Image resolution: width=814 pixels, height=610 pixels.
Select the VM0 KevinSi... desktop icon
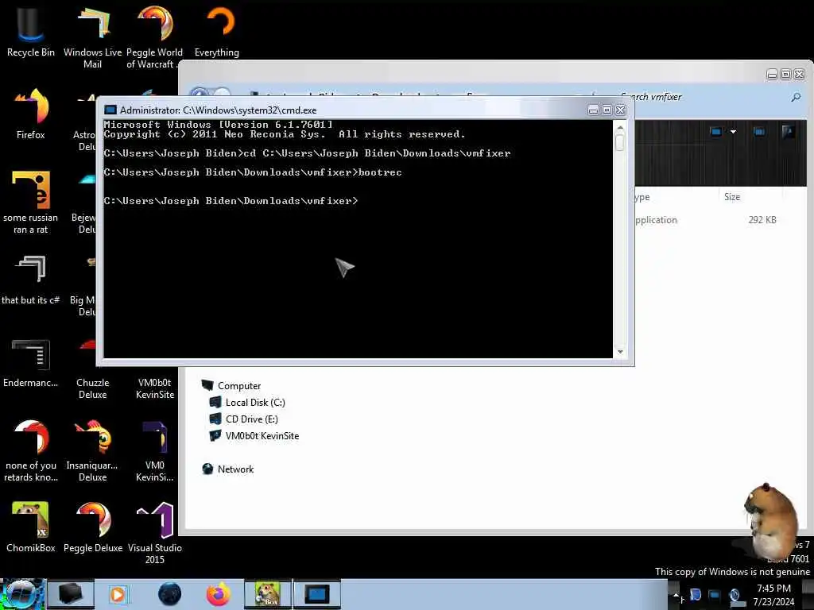[x=155, y=450]
